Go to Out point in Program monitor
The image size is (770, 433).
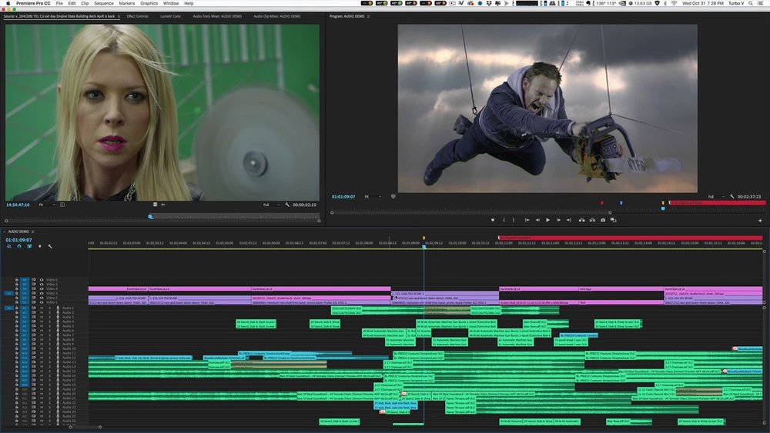point(569,220)
